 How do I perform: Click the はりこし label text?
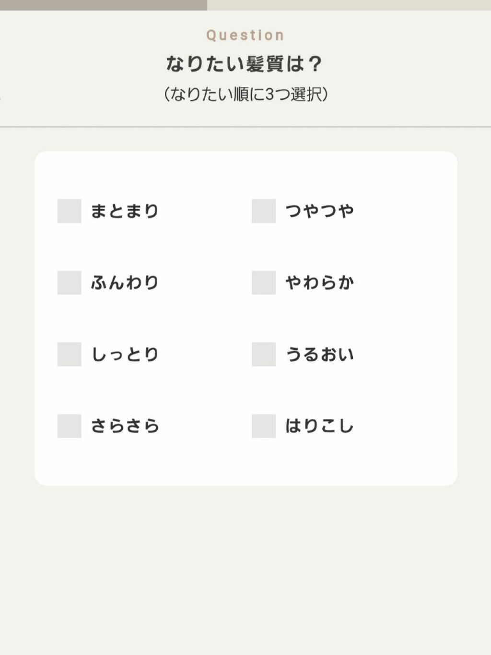[319, 426]
